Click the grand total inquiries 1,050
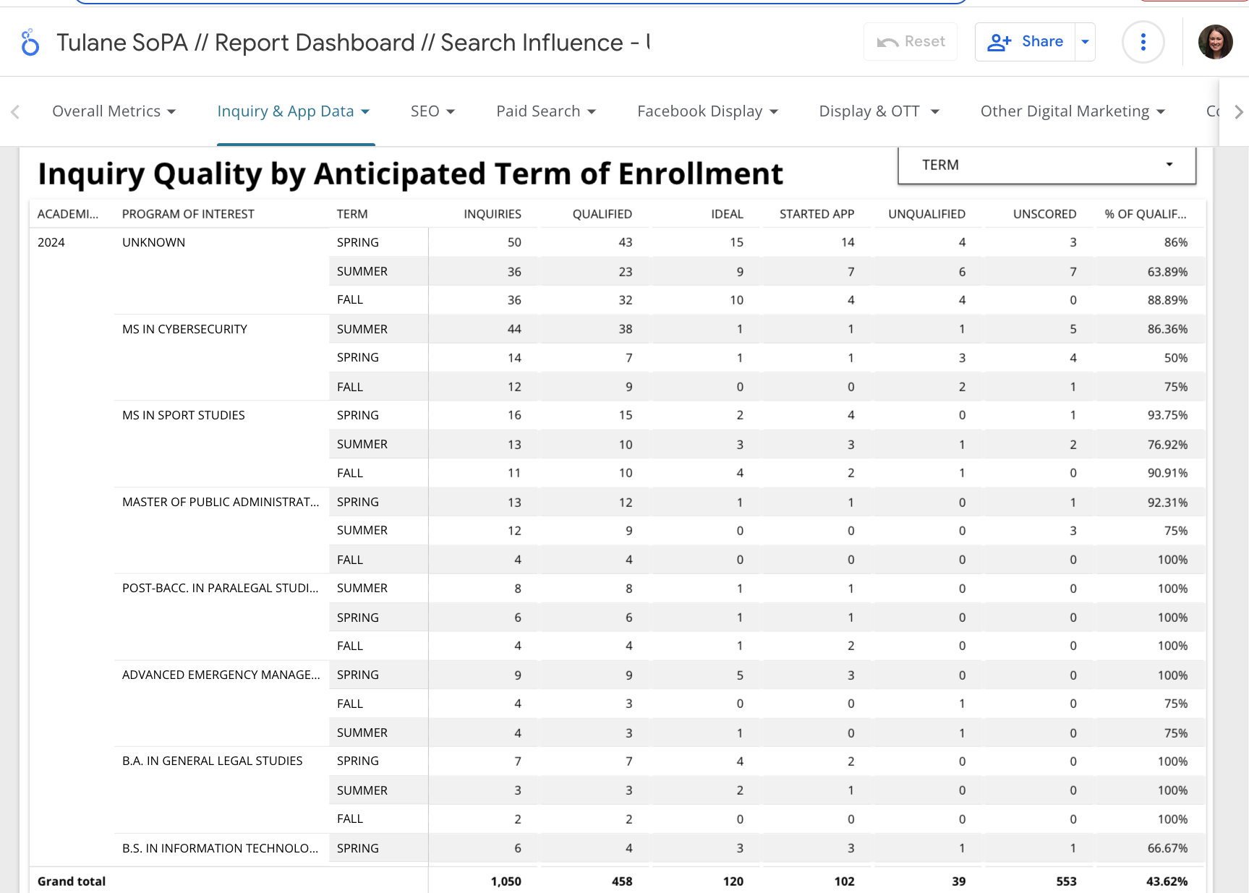Image resolution: width=1249 pixels, height=893 pixels. (506, 881)
